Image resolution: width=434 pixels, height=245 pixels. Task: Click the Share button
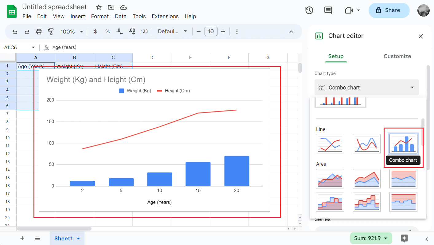point(389,10)
